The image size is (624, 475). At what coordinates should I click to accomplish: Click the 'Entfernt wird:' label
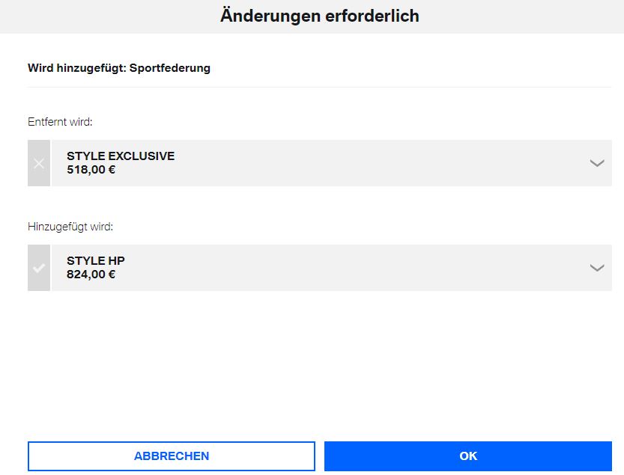[60, 121]
